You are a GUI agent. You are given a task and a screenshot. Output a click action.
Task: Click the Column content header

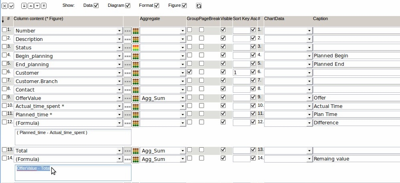pyautogui.click(x=38, y=19)
